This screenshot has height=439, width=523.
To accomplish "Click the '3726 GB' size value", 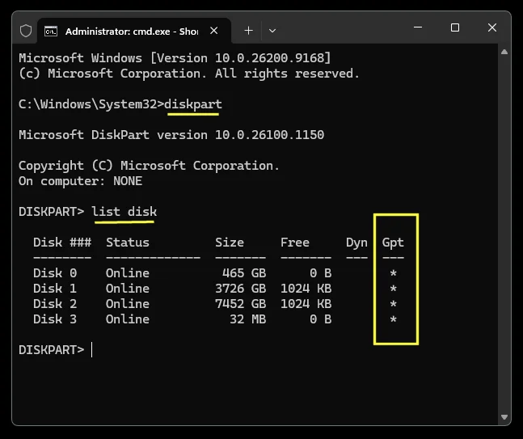I will (x=241, y=289).
